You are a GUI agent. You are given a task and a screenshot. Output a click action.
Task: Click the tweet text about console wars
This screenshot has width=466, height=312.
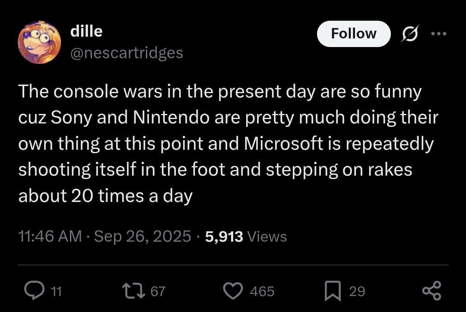[225, 144]
